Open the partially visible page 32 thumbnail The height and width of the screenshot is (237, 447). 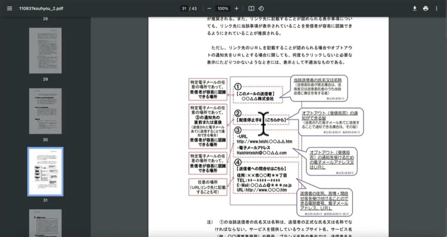click(x=45, y=223)
